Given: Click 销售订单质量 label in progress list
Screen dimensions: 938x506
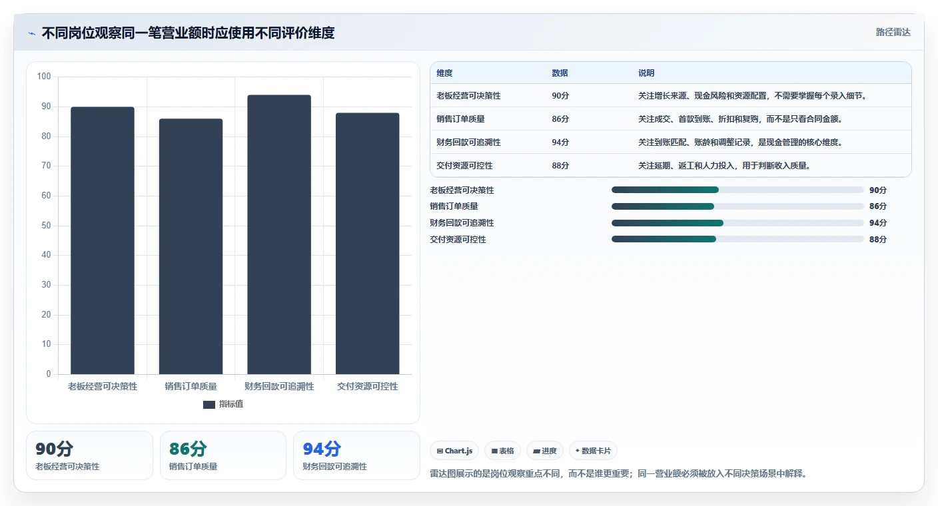Looking at the screenshot, I should [x=454, y=206].
